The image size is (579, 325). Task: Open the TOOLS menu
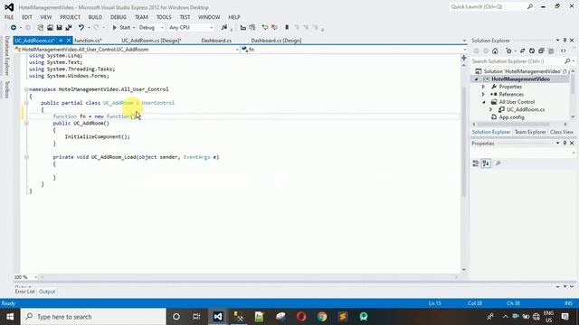click(x=164, y=17)
